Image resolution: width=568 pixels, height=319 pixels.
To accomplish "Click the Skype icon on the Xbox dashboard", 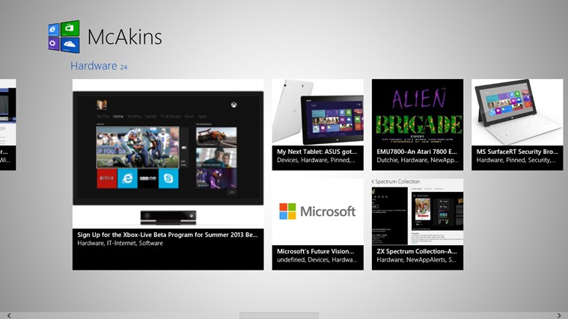I will click(x=168, y=178).
